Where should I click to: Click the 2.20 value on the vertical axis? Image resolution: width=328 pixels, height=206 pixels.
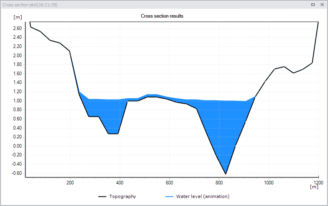pos(17,46)
